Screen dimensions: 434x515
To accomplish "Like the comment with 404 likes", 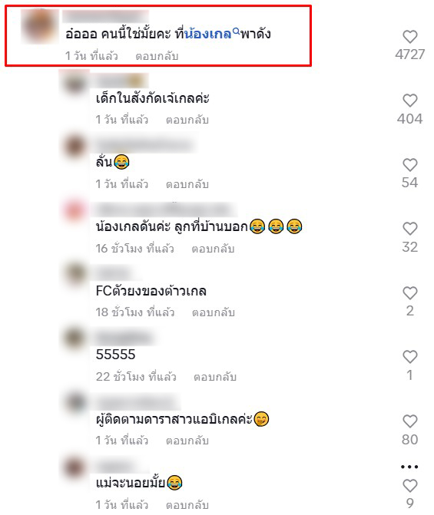I will (409, 101).
